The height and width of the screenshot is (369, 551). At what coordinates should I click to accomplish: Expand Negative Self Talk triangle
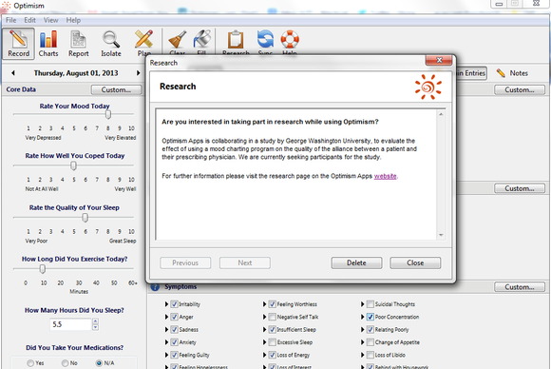(264, 317)
